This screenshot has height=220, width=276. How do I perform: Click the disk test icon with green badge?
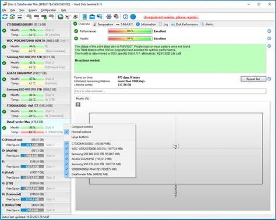click(44, 17)
